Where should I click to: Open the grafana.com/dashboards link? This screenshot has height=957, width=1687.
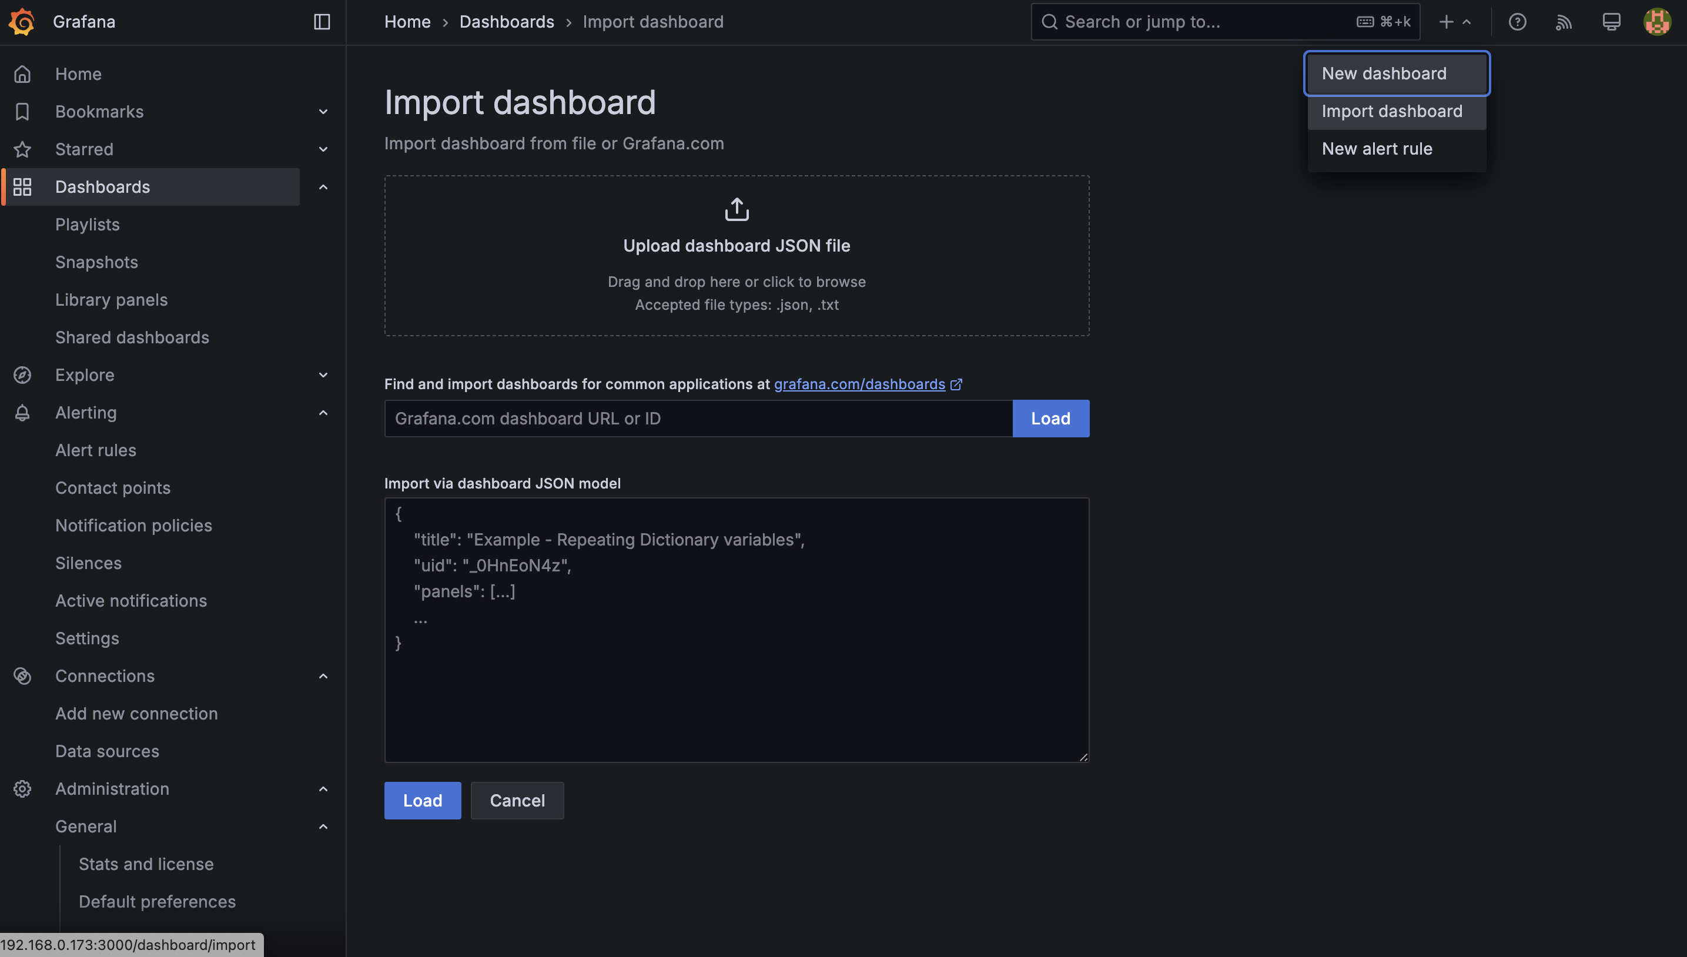click(x=859, y=384)
